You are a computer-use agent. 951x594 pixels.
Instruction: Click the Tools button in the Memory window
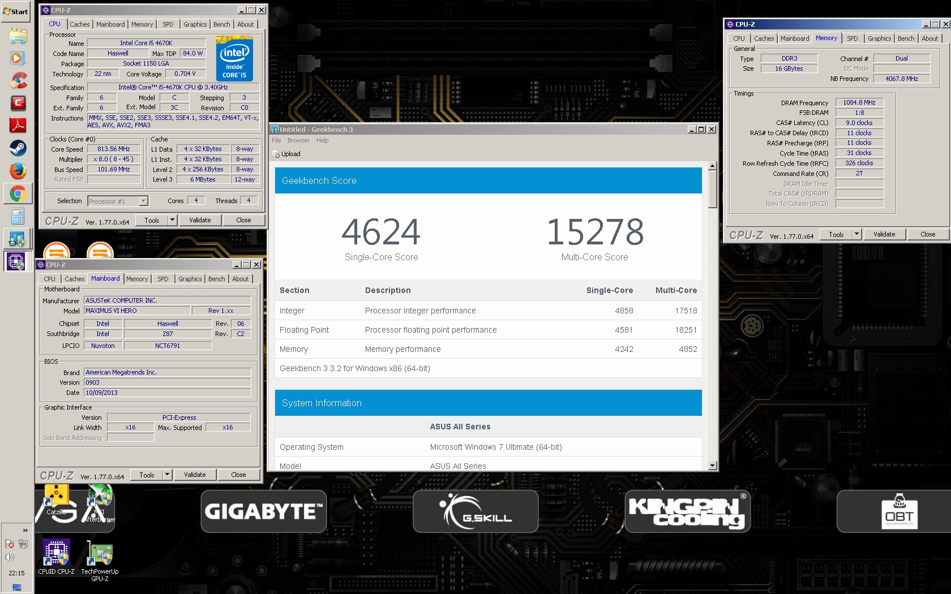(x=836, y=234)
